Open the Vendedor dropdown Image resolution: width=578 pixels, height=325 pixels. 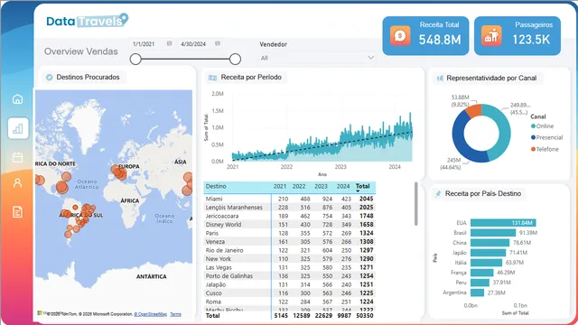pyautogui.click(x=317, y=58)
